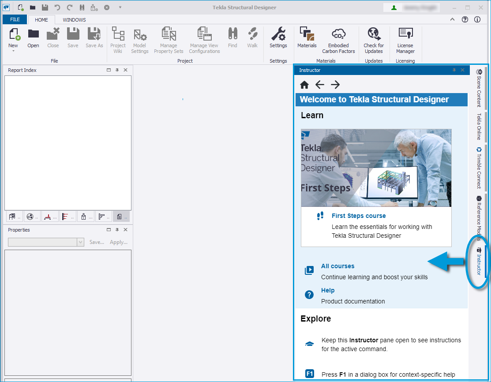Click the quick access undo arrow
Screen dimensions: 491x382
point(57,7)
